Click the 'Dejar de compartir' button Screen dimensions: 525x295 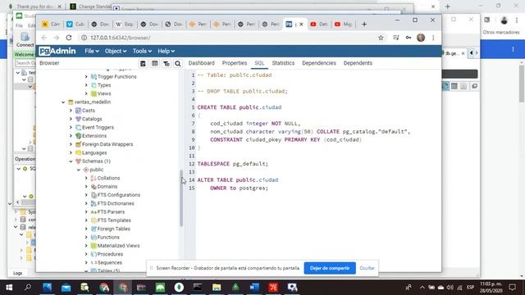coord(330,268)
